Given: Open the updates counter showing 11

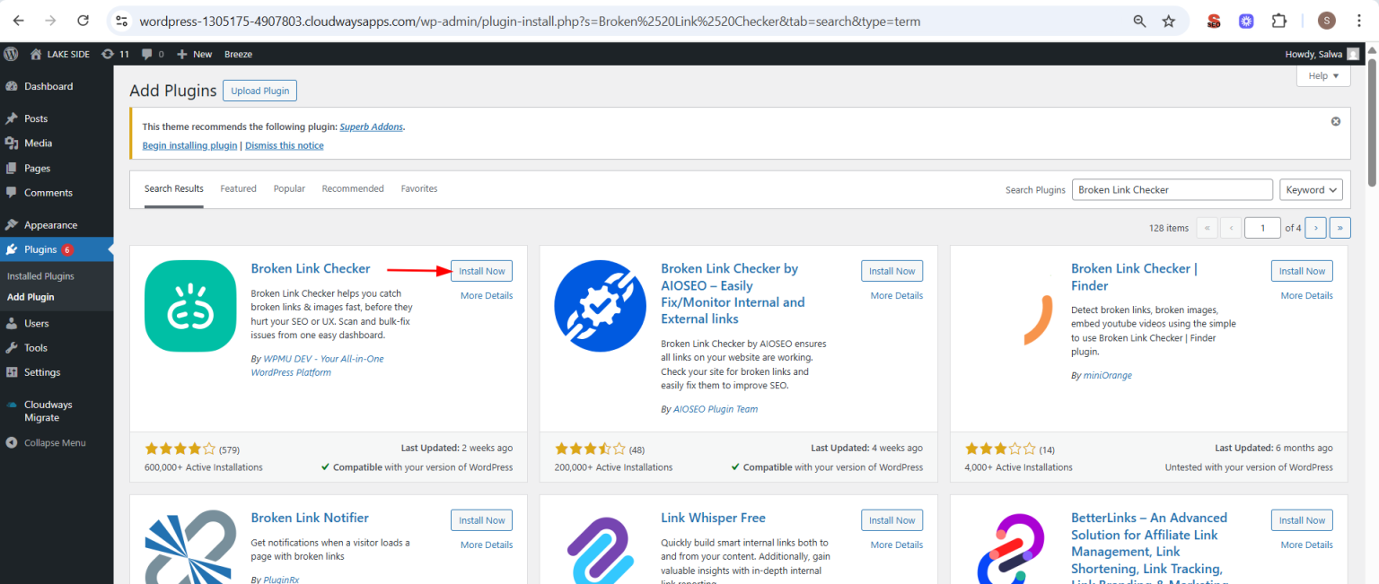Looking at the screenshot, I should click(115, 54).
